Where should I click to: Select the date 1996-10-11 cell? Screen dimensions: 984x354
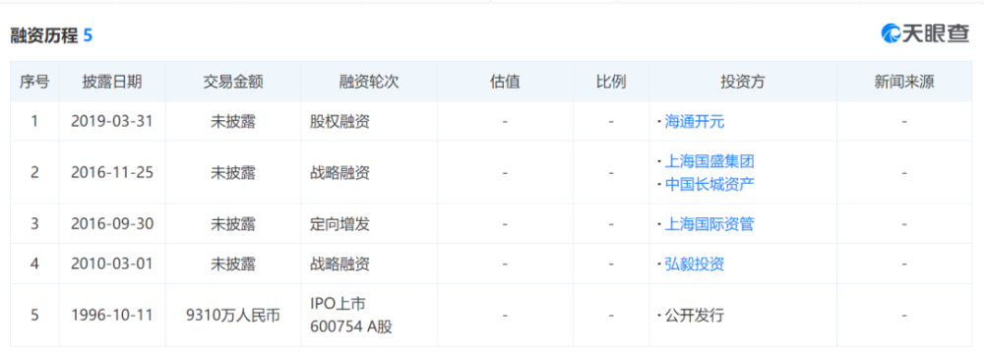[112, 315]
